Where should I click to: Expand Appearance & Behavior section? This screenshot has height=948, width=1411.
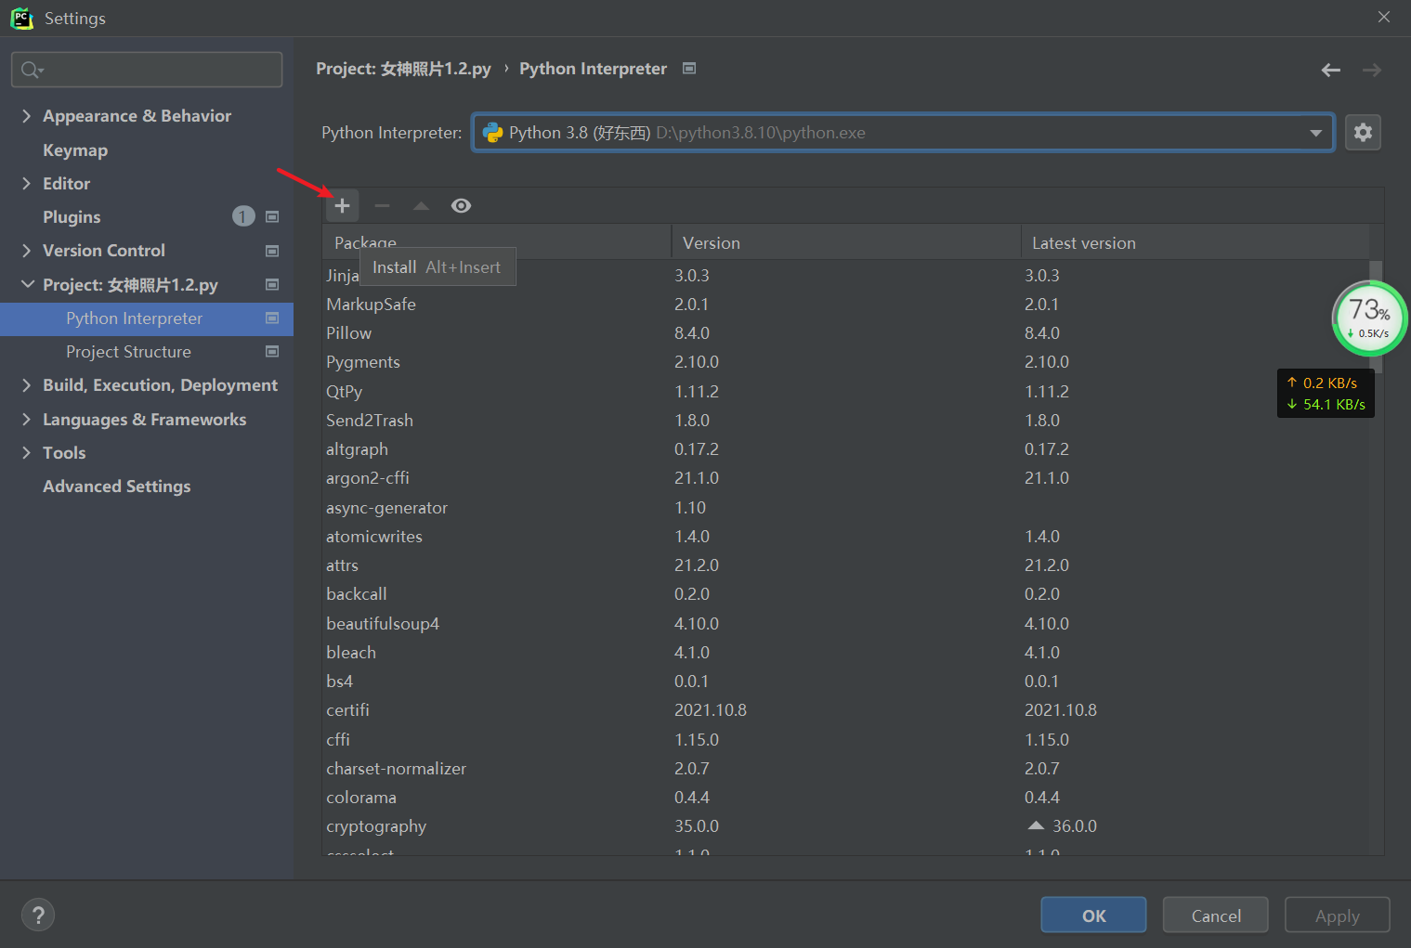click(x=26, y=115)
